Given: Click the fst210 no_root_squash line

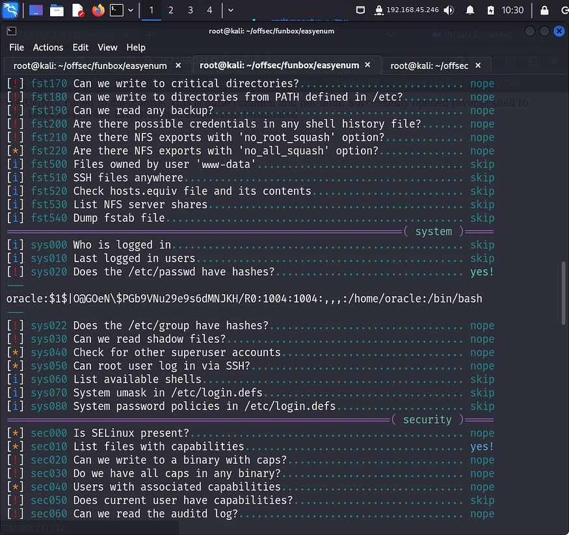Looking at the screenshot, I should [250, 137].
